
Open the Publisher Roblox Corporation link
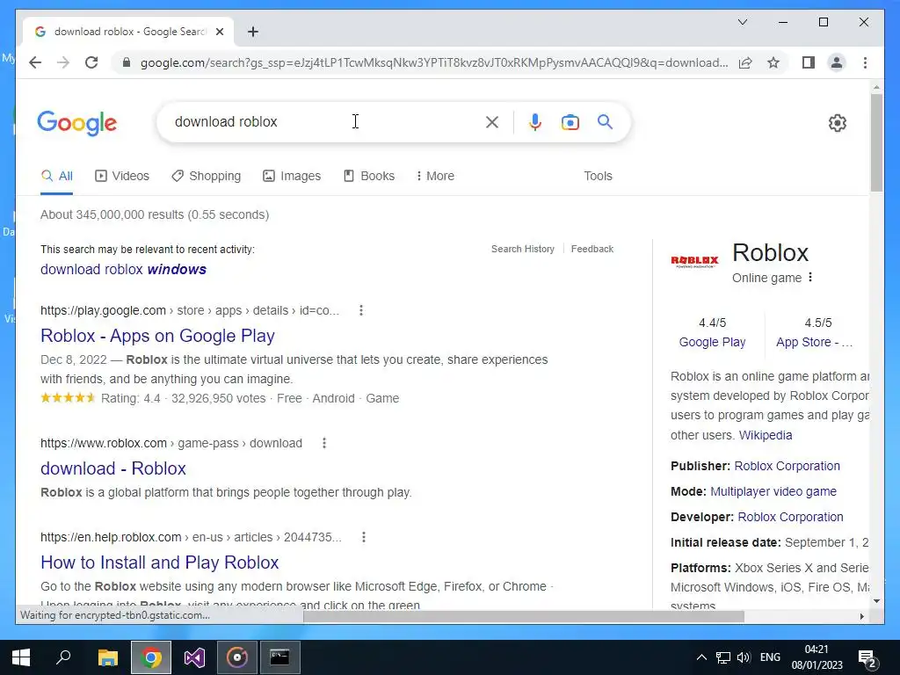click(x=787, y=466)
